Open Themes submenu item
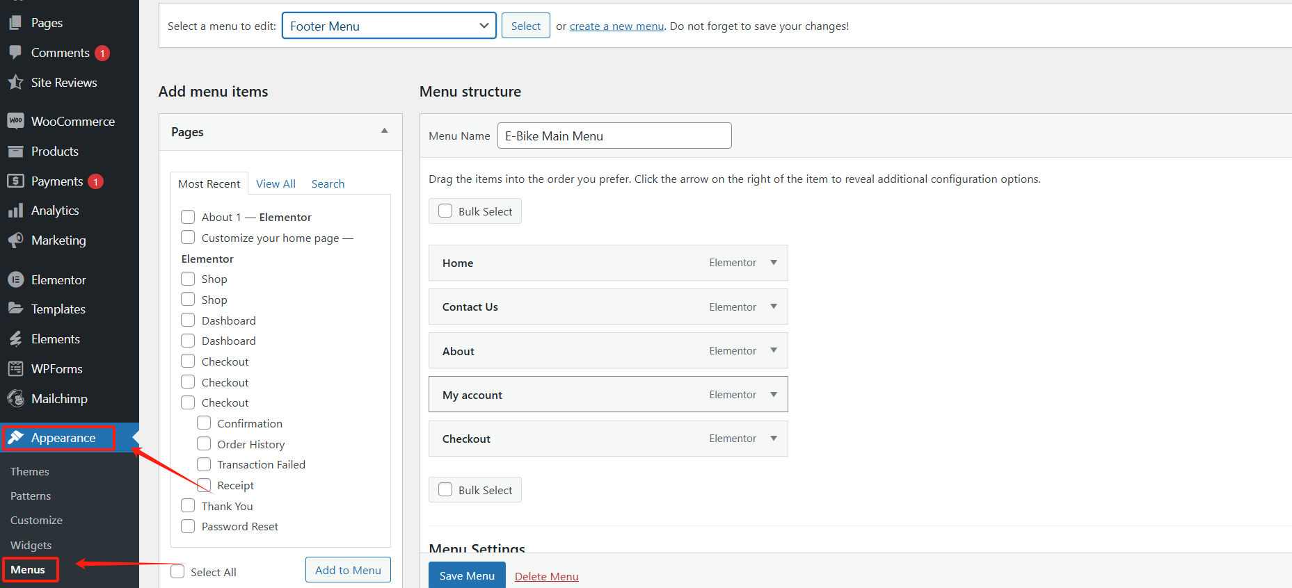The width and height of the screenshot is (1292, 588). coord(30,471)
